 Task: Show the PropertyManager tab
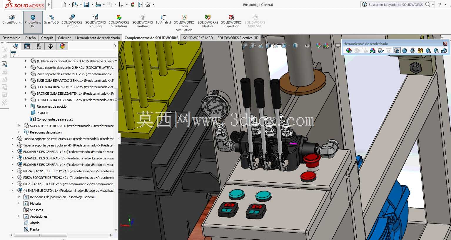pos(27,46)
